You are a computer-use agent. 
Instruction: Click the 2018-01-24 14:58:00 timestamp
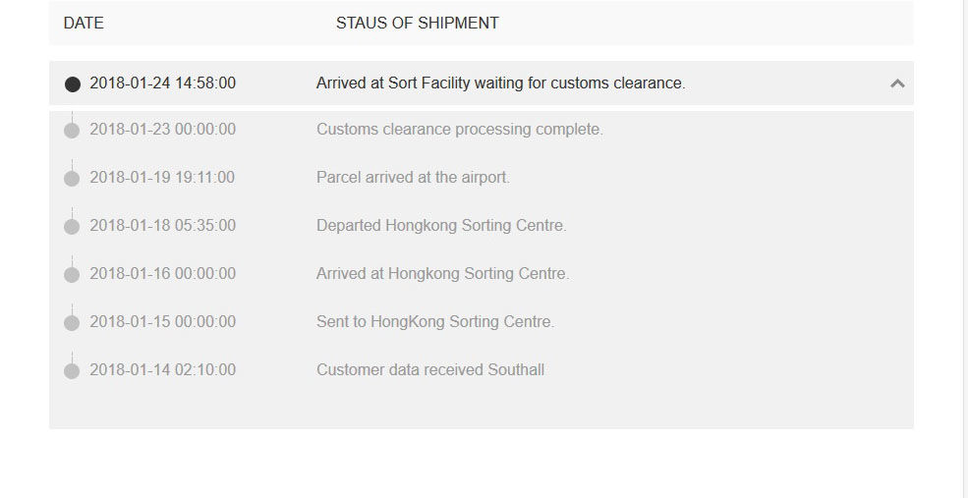pyautogui.click(x=162, y=83)
